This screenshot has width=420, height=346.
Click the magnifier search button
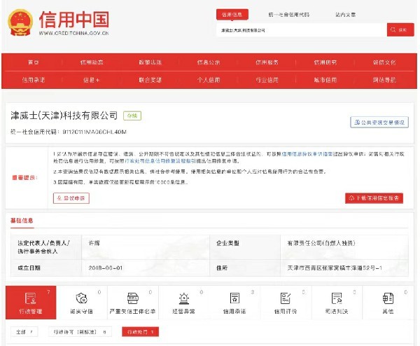tap(400, 29)
